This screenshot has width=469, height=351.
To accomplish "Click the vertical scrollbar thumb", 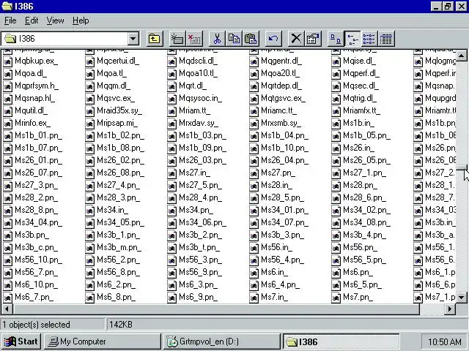I will coord(462,167).
